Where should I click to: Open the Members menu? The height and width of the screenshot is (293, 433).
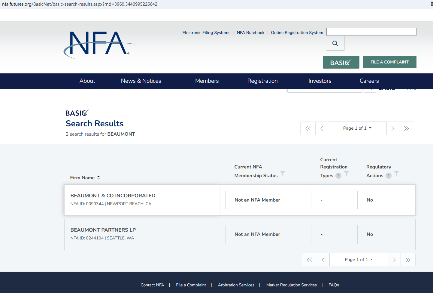[x=207, y=81]
